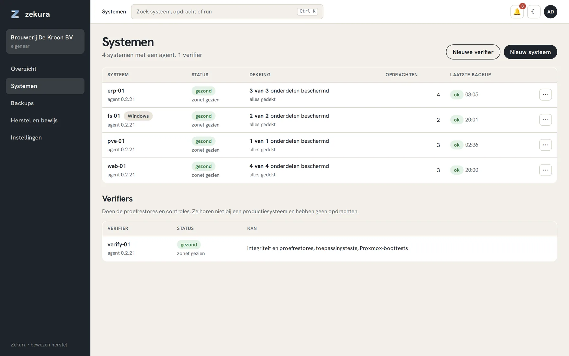The height and width of the screenshot is (356, 569).
Task: Click the ok backup badge at 20:01
Action: tap(456, 120)
